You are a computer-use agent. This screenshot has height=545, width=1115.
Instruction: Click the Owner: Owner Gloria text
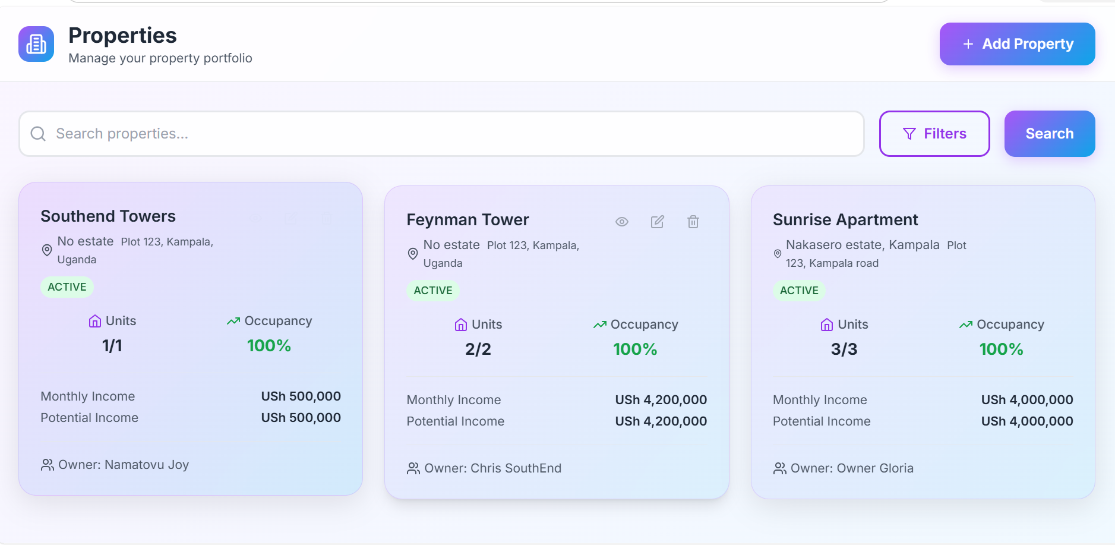pos(852,468)
